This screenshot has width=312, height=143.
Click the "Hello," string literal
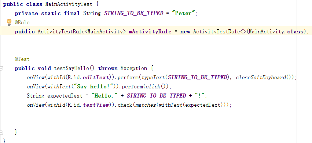click(x=104, y=96)
